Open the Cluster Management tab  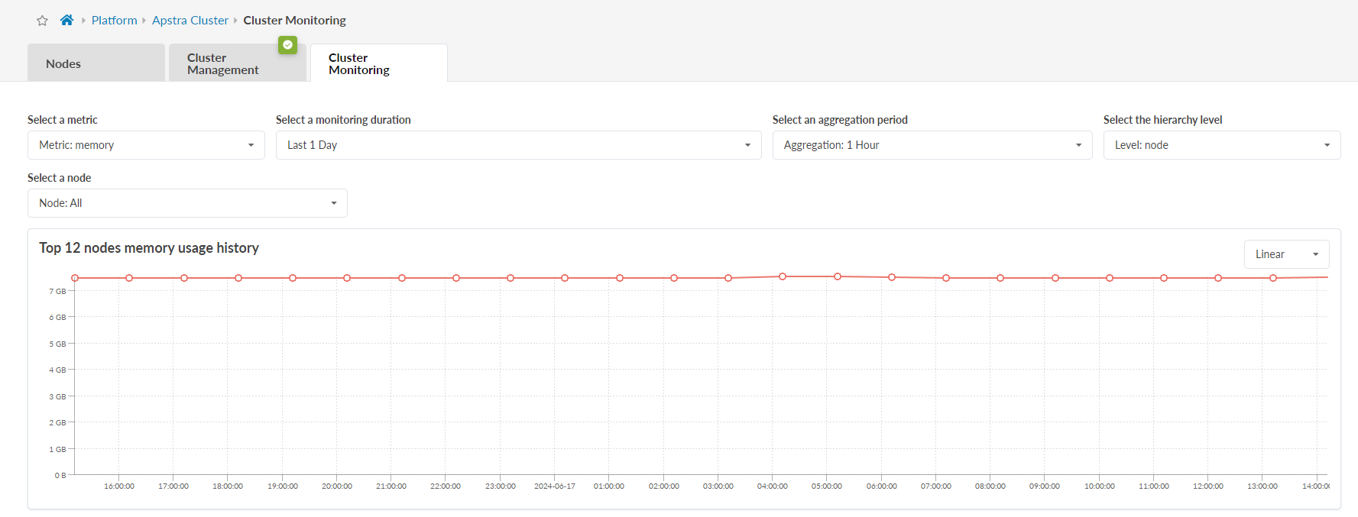(237, 63)
